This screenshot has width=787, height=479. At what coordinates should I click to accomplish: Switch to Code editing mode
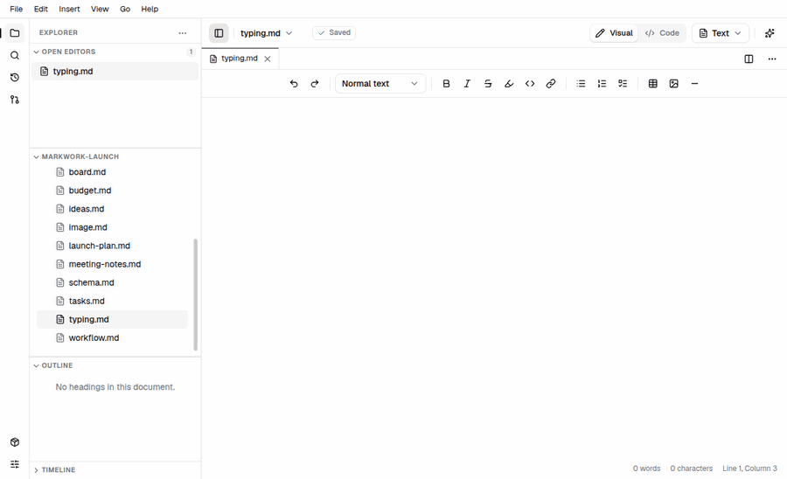pyautogui.click(x=662, y=33)
